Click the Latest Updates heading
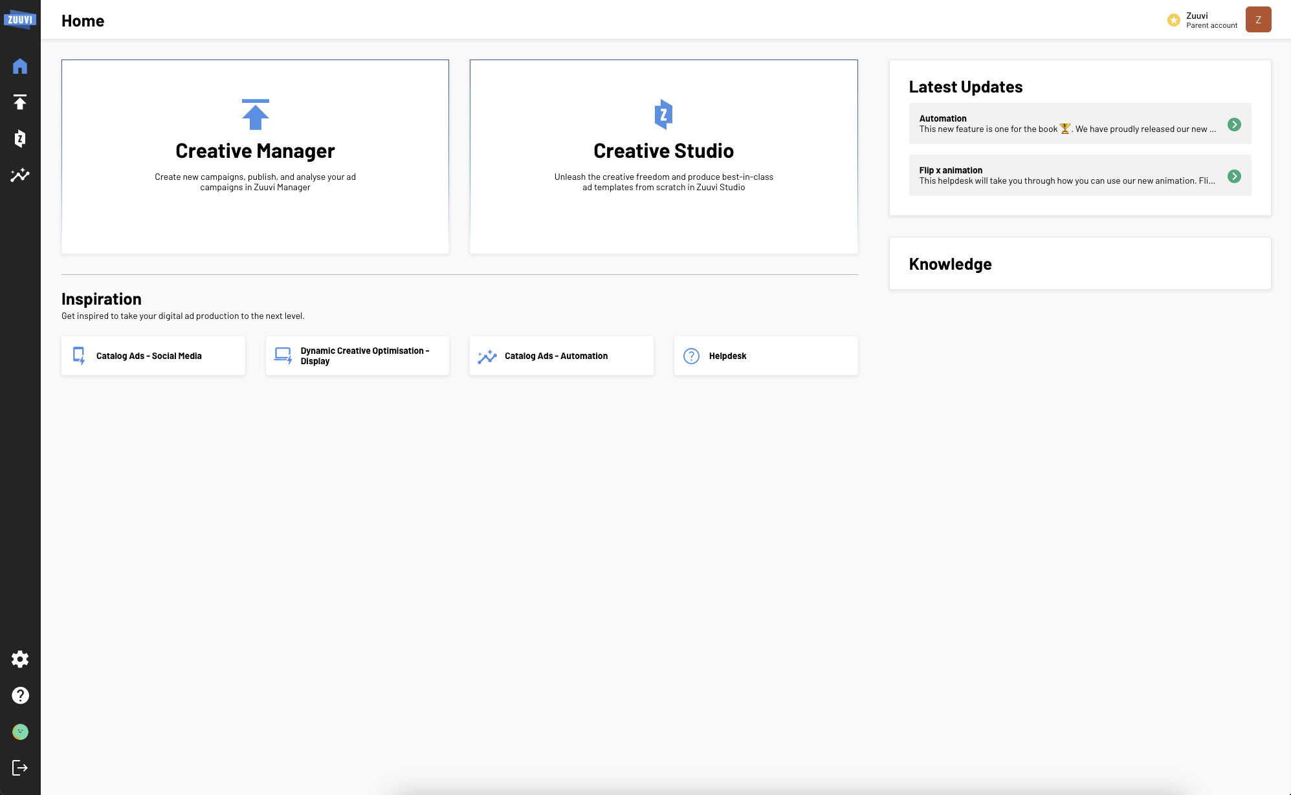The width and height of the screenshot is (1291, 795). click(965, 87)
